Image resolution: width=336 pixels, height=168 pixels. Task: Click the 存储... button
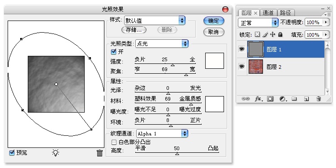pos(134,30)
